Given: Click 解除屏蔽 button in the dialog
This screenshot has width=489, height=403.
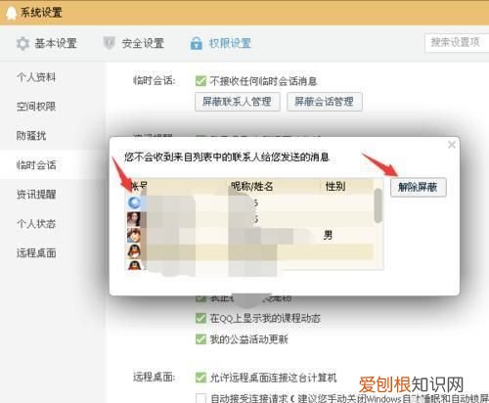Looking at the screenshot, I should [x=419, y=187].
